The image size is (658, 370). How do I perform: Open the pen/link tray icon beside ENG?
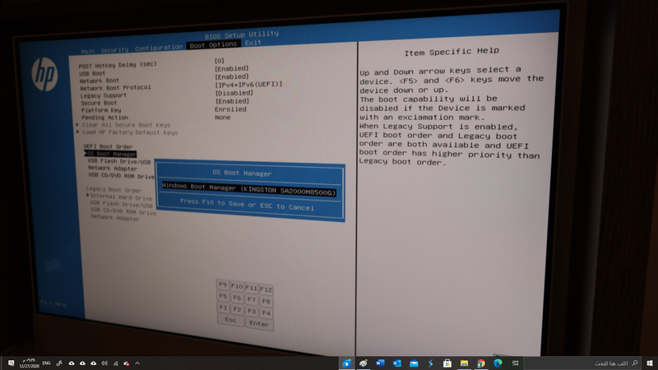click(x=59, y=363)
